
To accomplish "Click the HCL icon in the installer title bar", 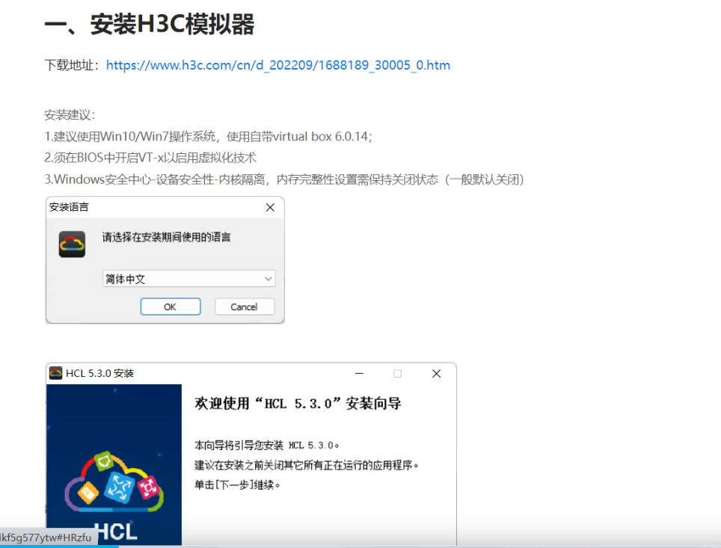I will [55, 373].
